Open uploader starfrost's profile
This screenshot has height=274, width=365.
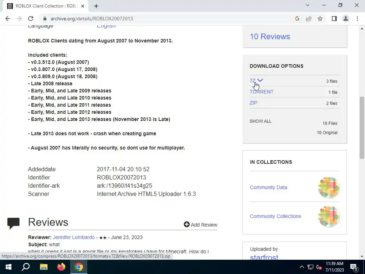coord(264,257)
